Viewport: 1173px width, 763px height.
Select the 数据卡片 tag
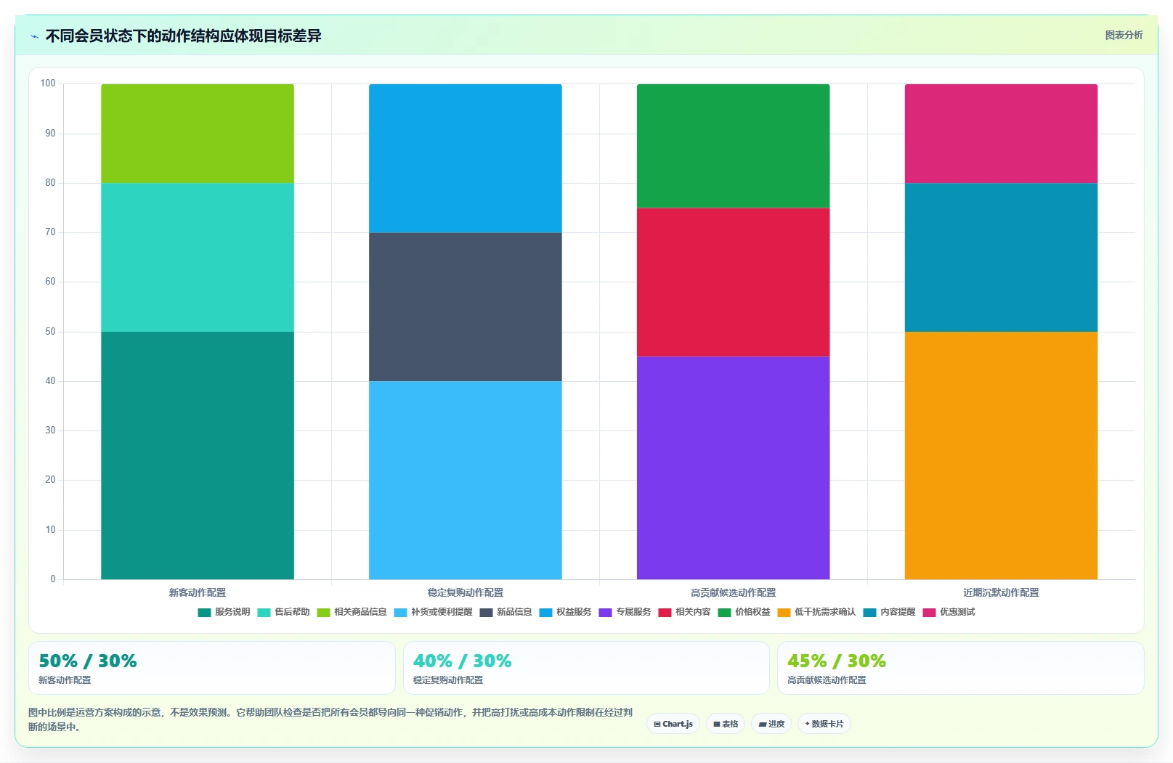pos(824,724)
